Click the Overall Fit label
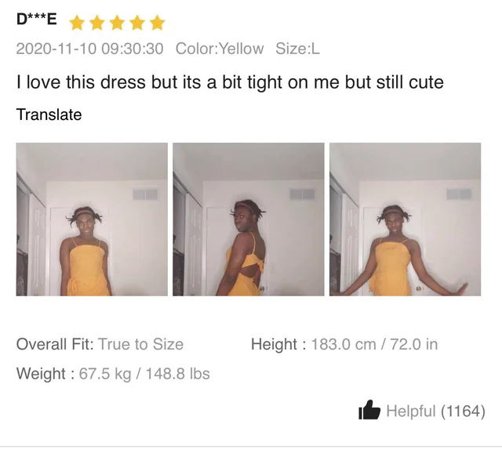Screen dimensions: 502x453 [x=55, y=344]
